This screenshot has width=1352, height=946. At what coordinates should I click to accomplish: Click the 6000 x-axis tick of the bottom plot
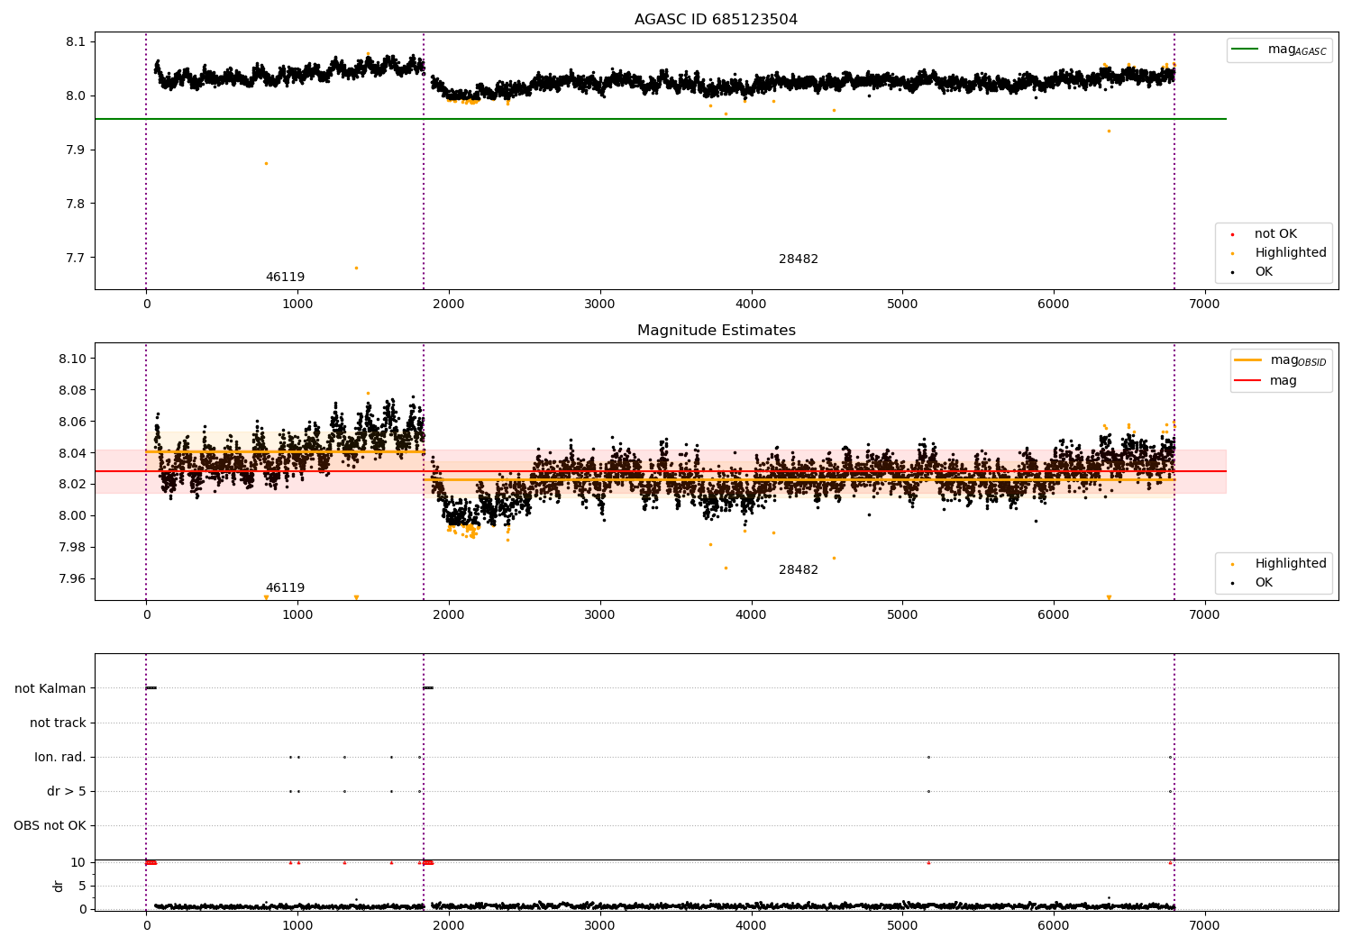(x=1054, y=925)
